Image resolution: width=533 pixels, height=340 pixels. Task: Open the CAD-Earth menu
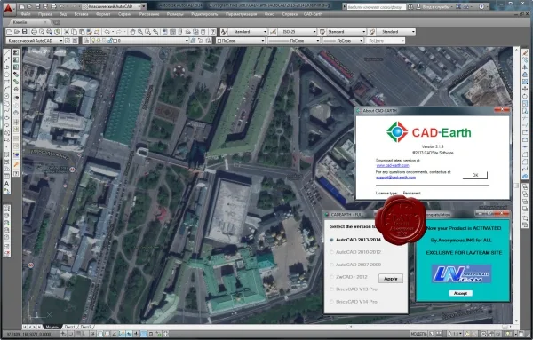click(x=313, y=14)
